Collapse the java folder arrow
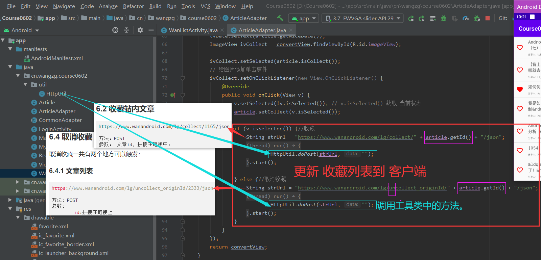The height and width of the screenshot is (260, 541). click(10, 67)
